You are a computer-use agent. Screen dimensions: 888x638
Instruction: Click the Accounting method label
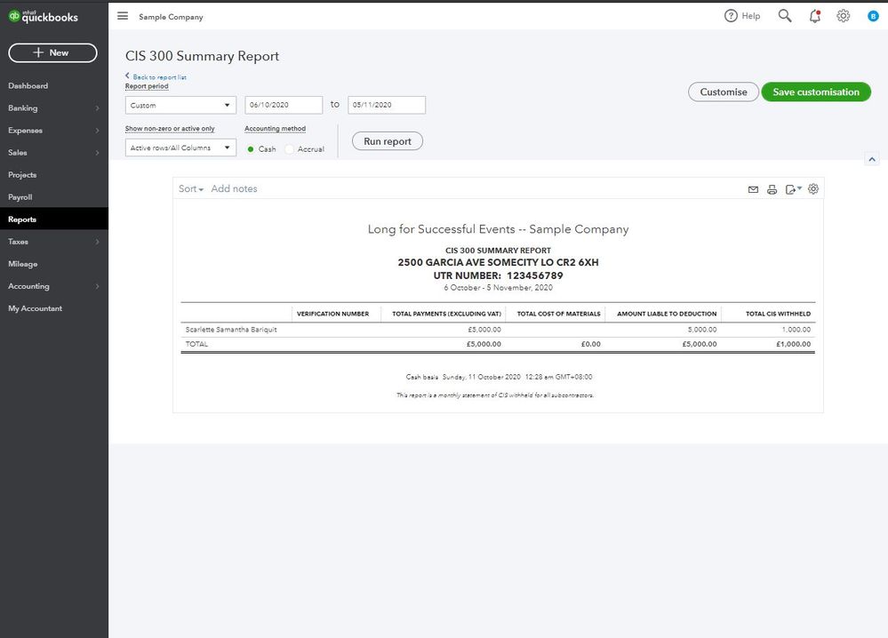(x=276, y=129)
